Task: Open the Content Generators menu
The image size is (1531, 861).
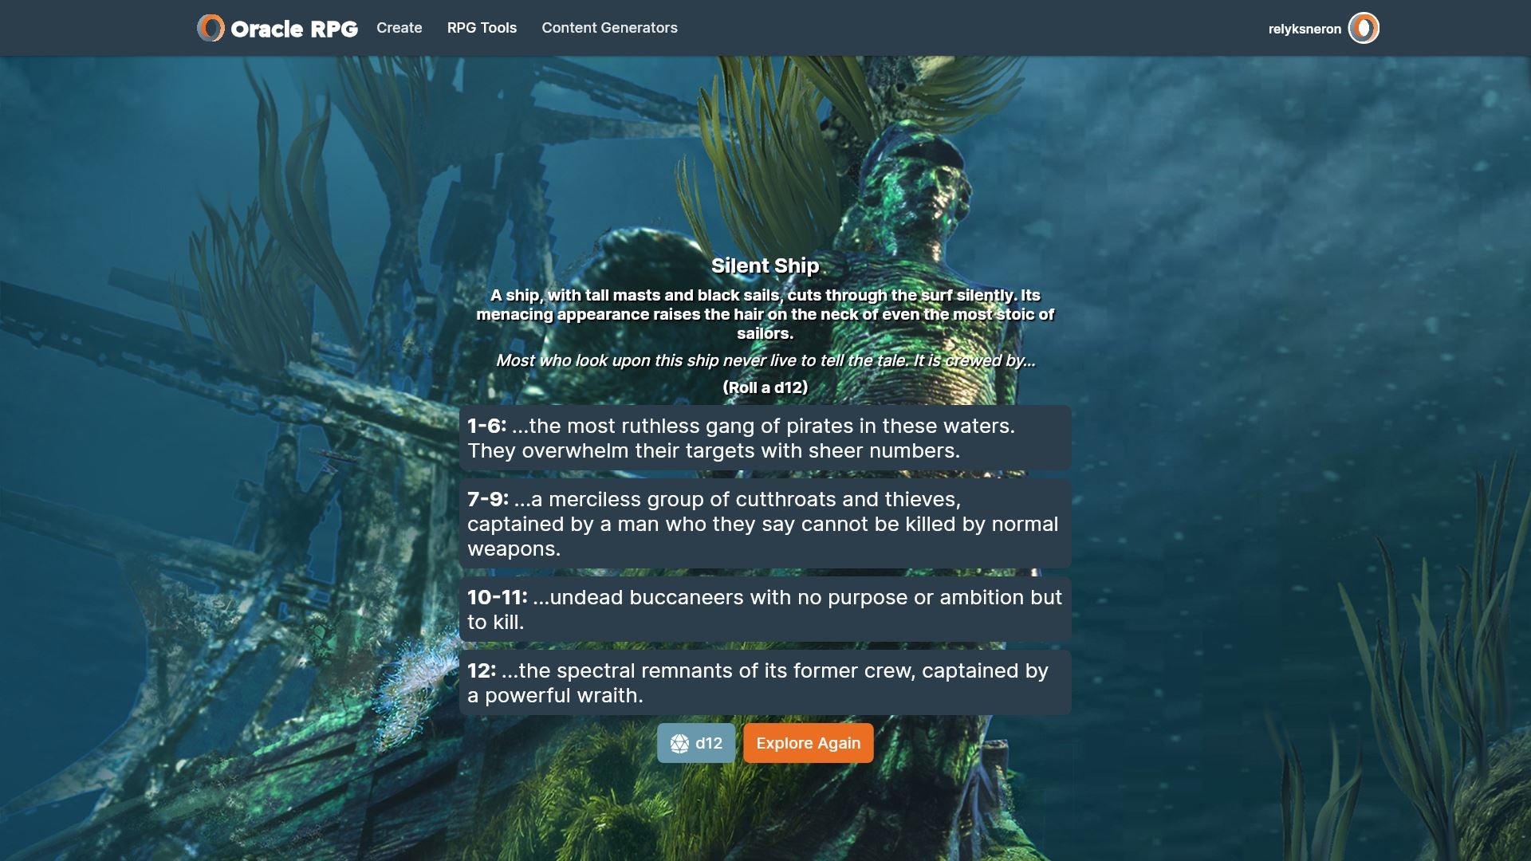Action: [x=609, y=28]
